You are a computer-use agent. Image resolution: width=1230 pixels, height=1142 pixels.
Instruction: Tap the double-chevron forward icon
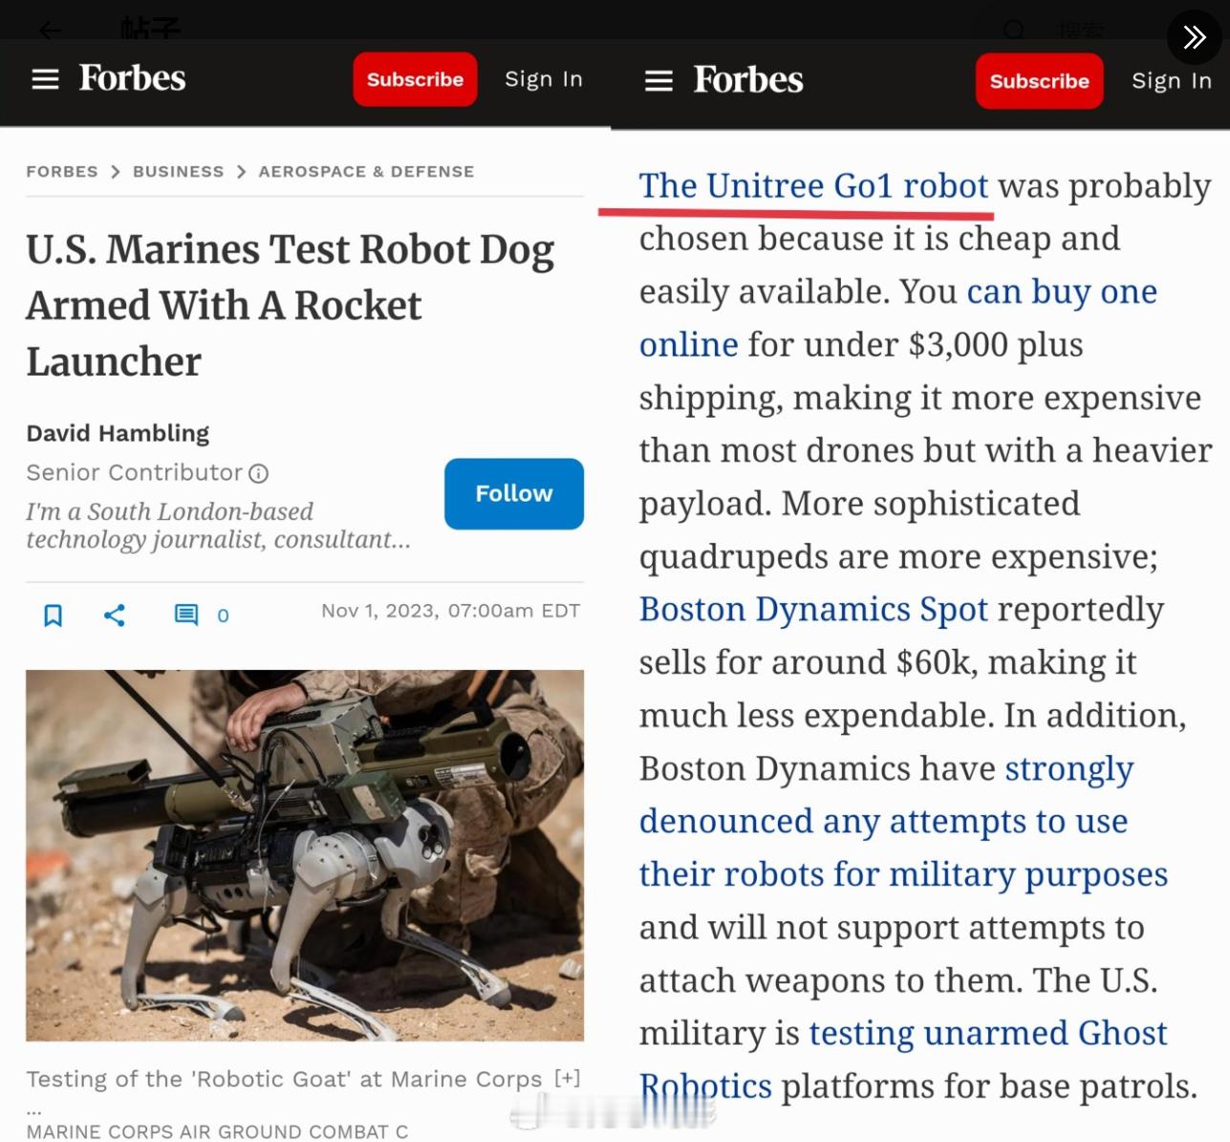[x=1195, y=37]
